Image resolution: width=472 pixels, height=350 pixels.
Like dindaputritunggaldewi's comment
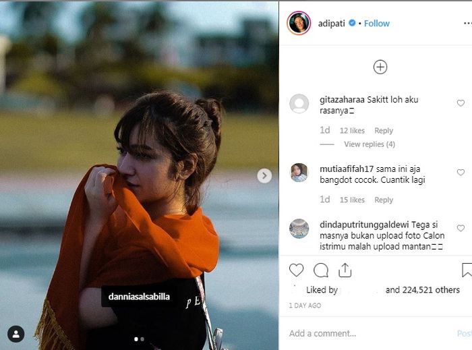pyautogui.click(x=461, y=229)
